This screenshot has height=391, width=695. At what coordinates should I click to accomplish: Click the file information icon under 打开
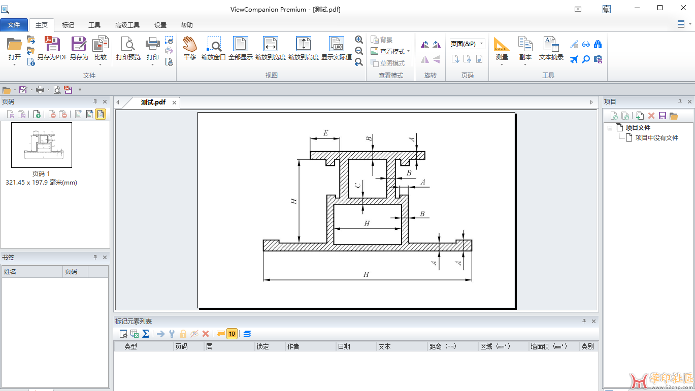(31, 62)
